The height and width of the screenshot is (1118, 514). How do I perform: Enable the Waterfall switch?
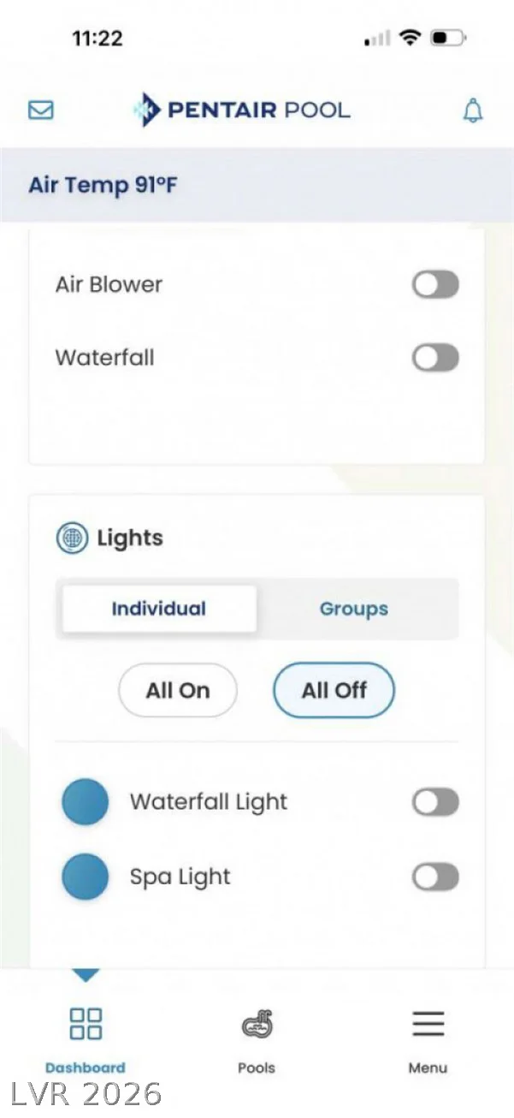point(435,358)
